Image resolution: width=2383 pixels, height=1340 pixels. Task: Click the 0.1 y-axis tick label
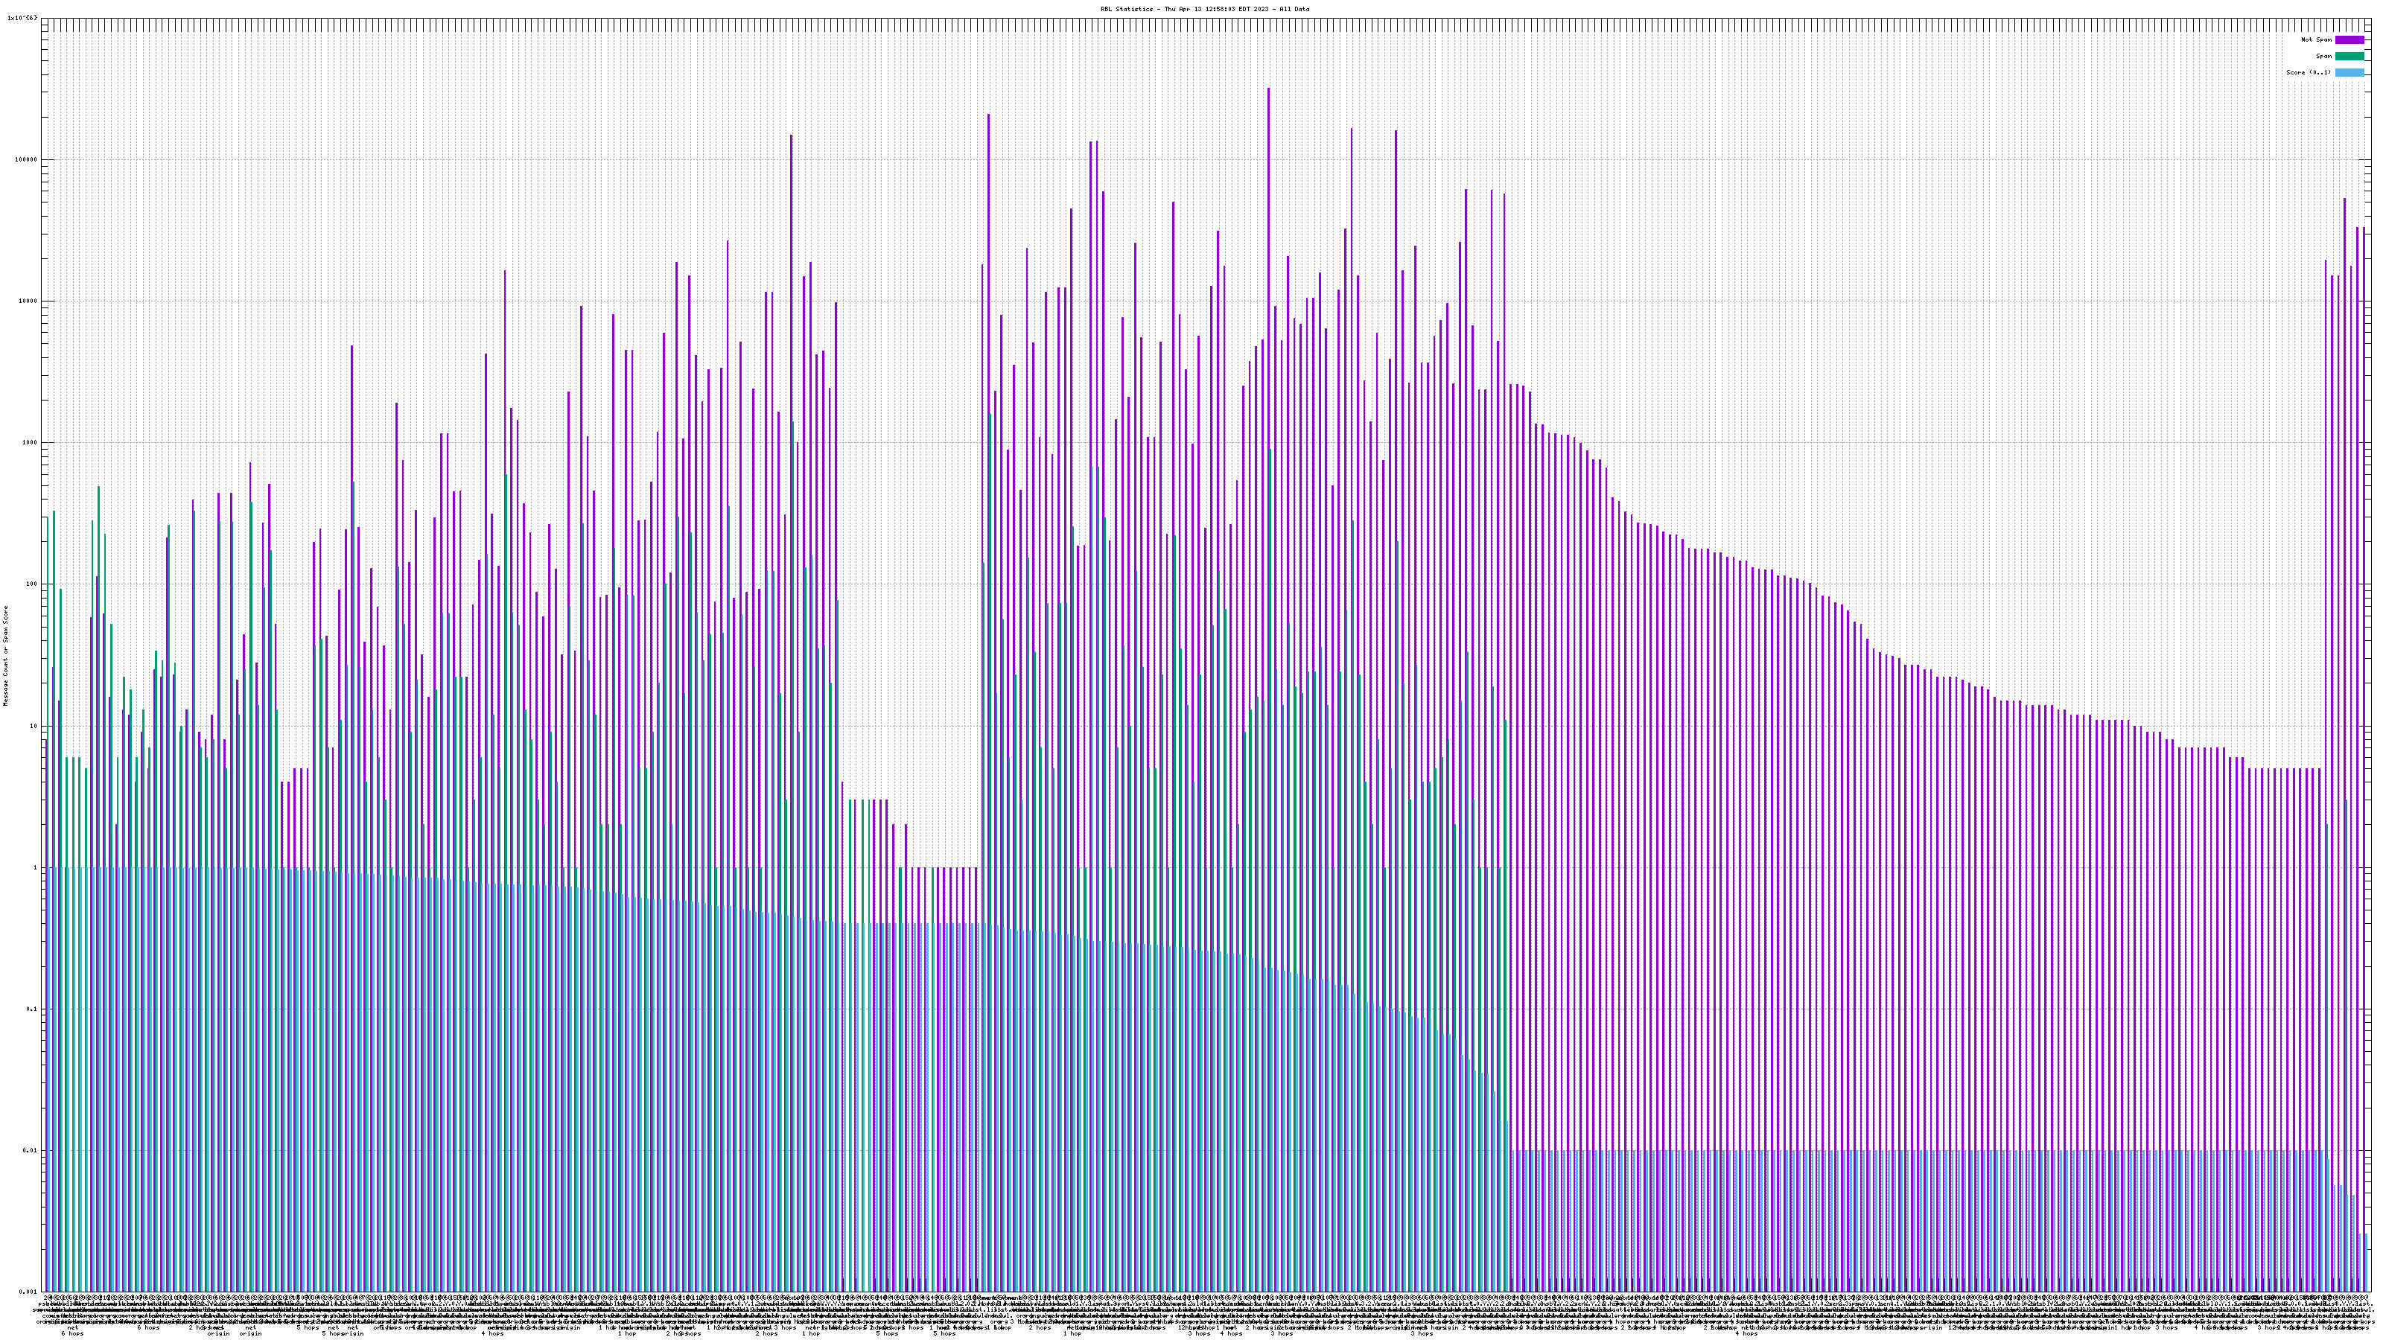tap(32, 1009)
